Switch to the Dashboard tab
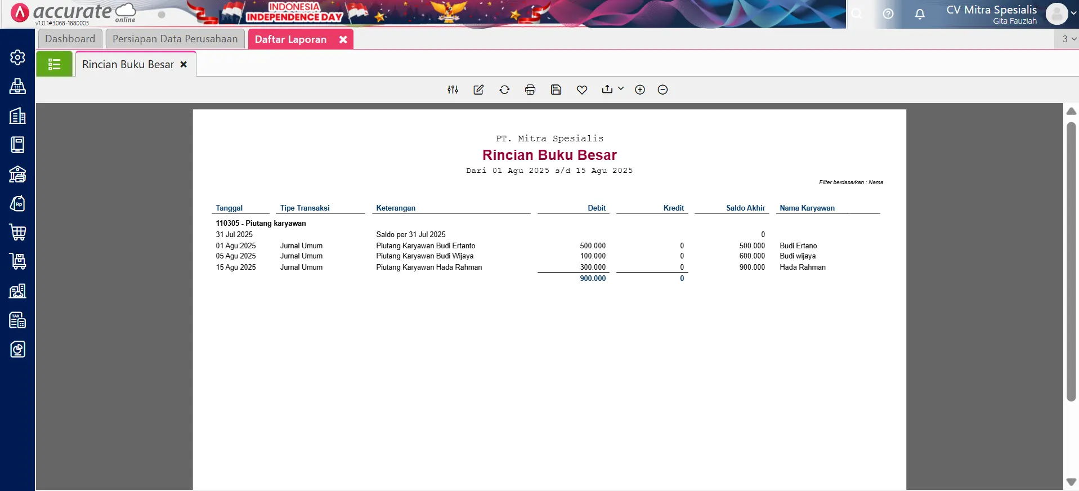The height and width of the screenshot is (491, 1079). pyautogui.click(x=70, y=39)
